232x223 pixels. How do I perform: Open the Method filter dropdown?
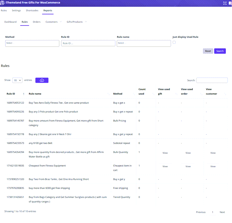click(32, 43)
